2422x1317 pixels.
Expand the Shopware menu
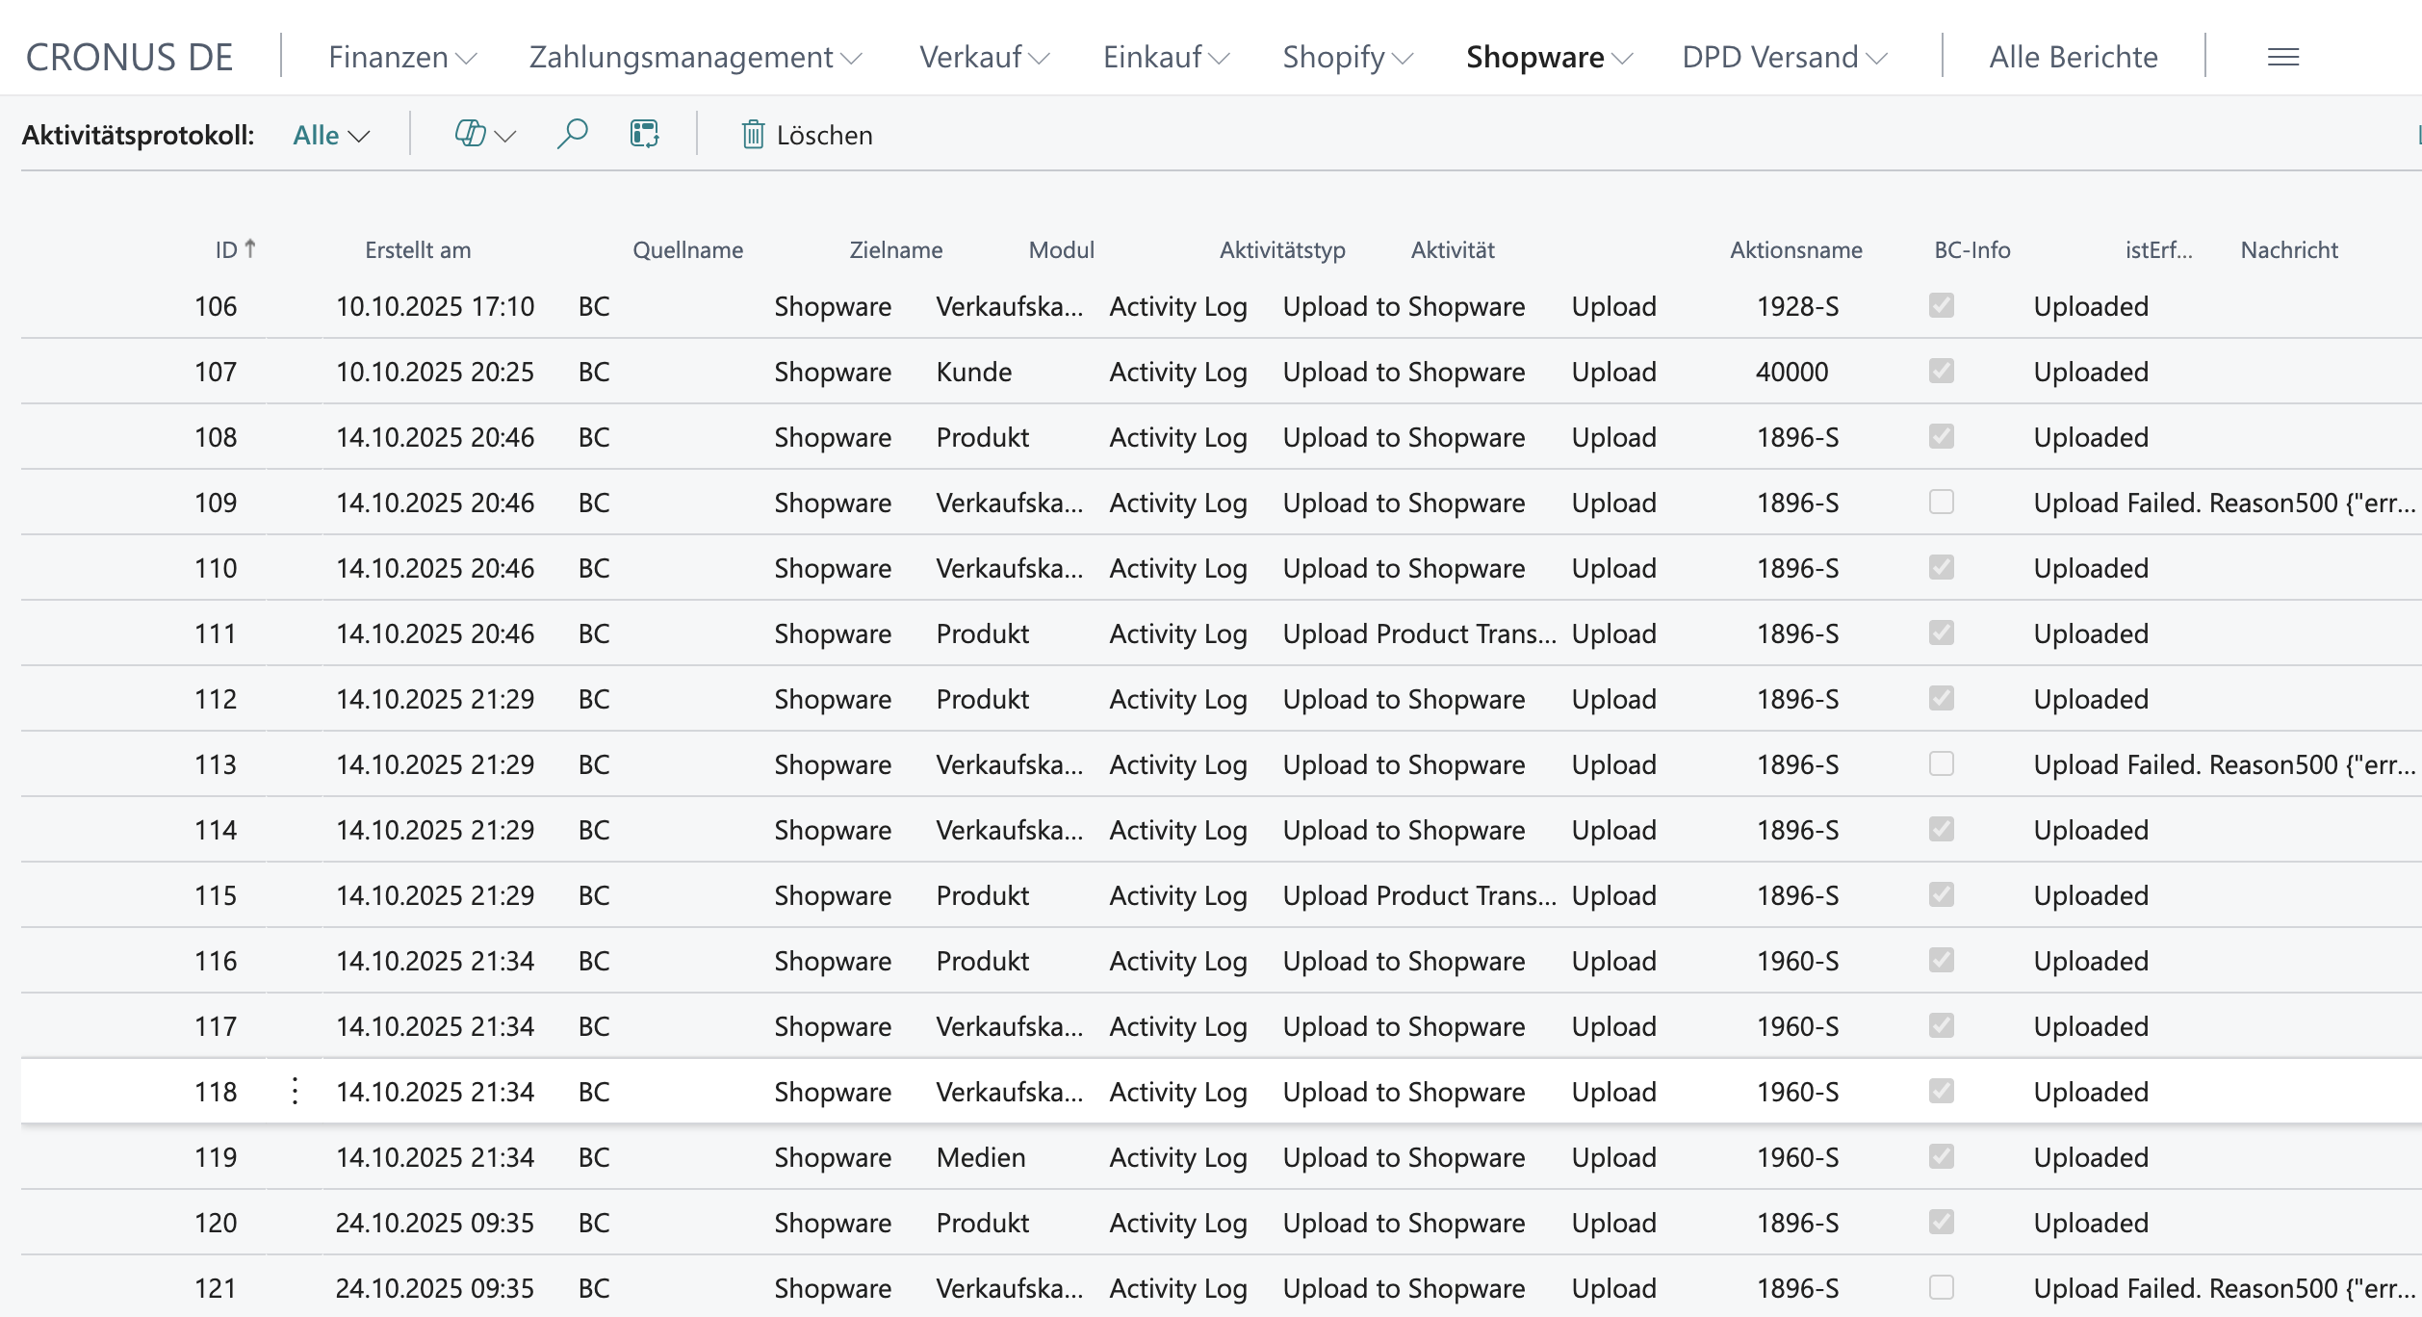pos(1549,57)
